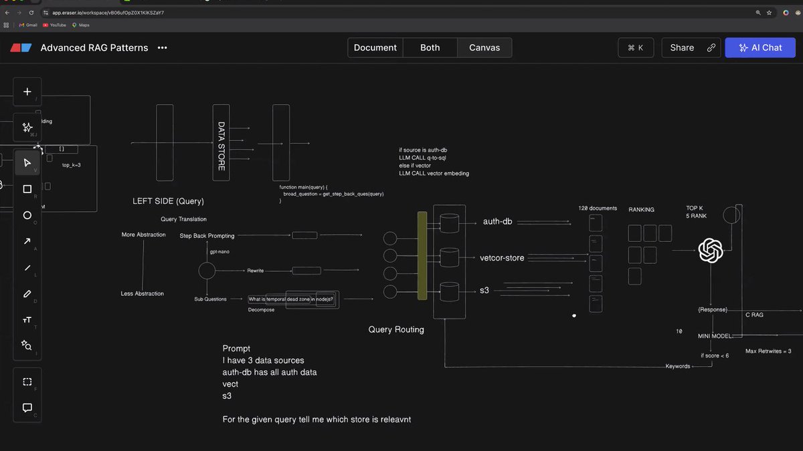803x451 pixels.
Task: Select the C RAG label
Action: (754, 314)
